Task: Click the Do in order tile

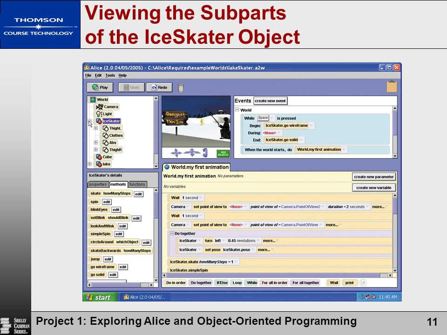Action: click(x=176, y=282)
